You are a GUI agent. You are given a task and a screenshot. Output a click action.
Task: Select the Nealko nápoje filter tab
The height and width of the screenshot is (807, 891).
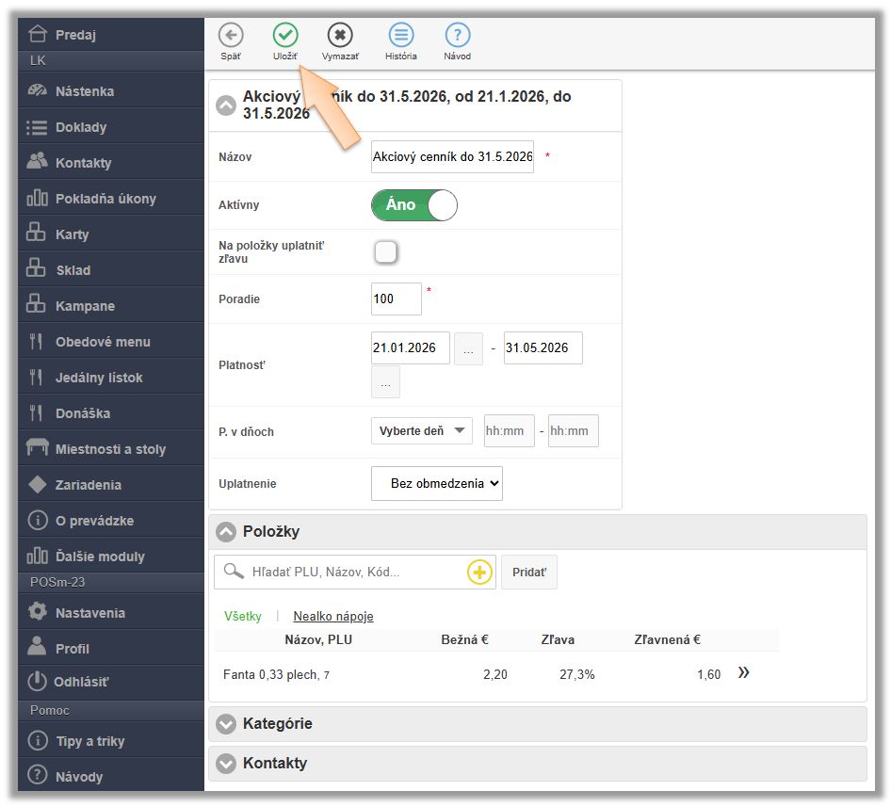tap(333, 617)
